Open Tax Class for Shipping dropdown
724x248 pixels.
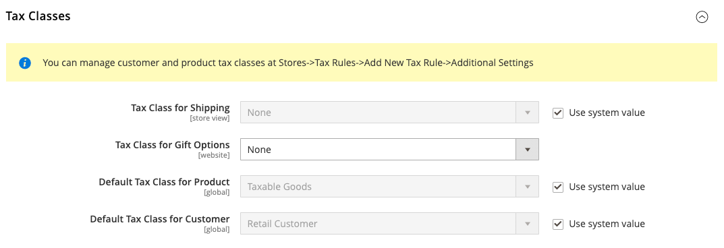pyautogui.click(x=389, y=113)
